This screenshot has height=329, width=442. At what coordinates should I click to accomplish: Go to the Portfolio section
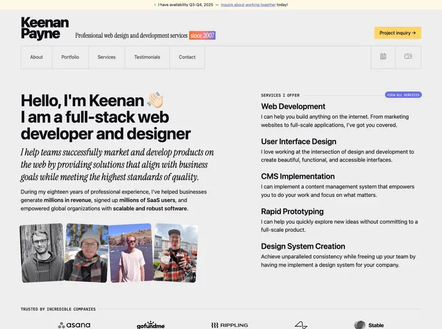pyautogui.click(x=70, y=57)
